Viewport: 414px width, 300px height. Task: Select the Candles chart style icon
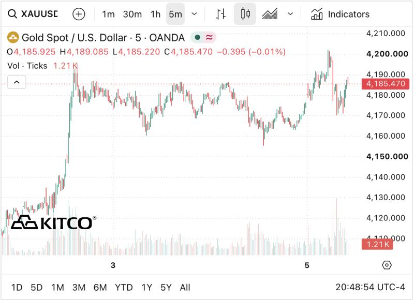pyautogui.click(x=245, y=14)
